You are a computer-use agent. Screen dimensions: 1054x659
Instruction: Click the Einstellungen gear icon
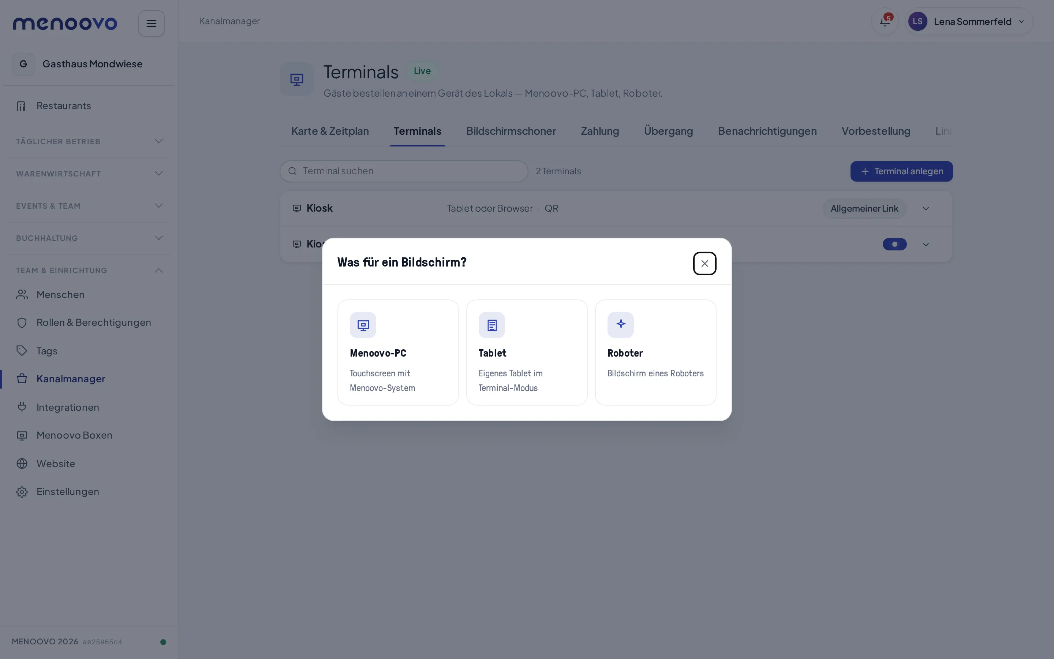click(x=22, y=492)
